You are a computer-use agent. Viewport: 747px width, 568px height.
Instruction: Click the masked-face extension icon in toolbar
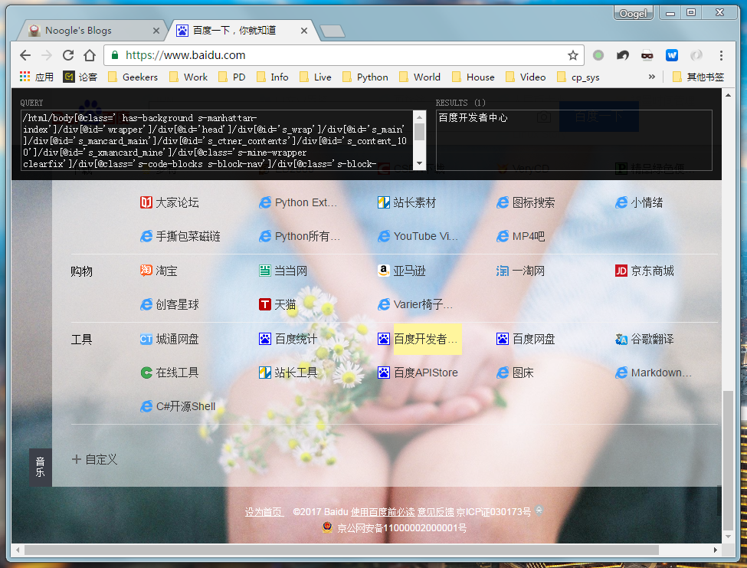(x=647, y=55)
